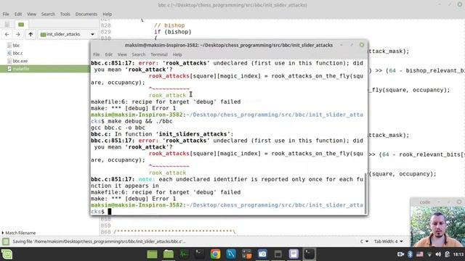This screenshot has width=465, height=261.
Task: Open the 18:13 clock calendar
Action: pos(458,254)
